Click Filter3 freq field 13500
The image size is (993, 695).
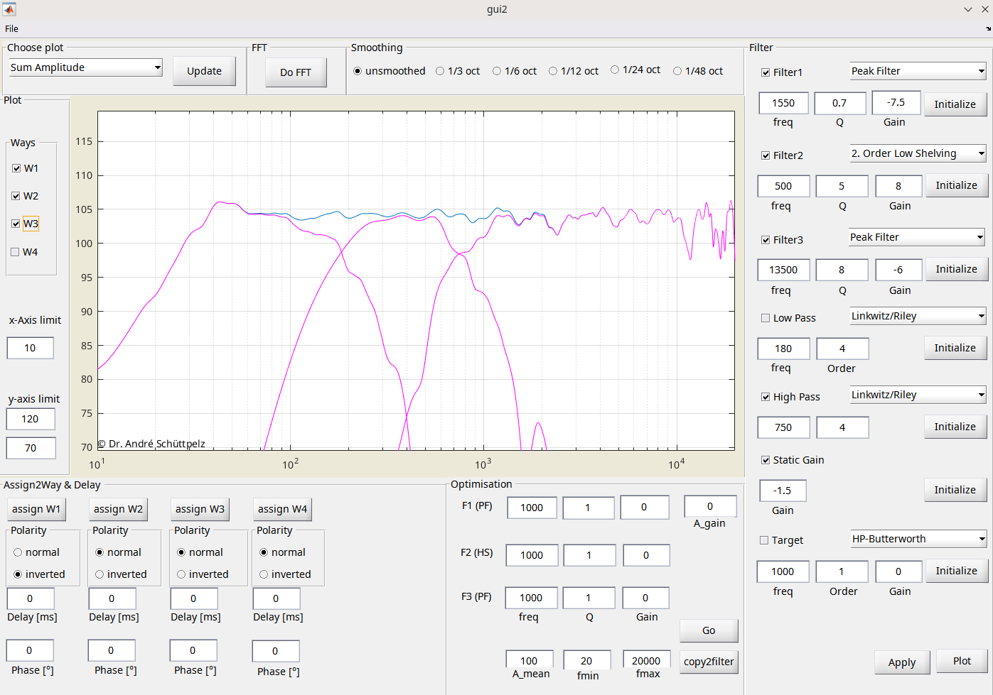pyautogui.click(x=783, y=270)
